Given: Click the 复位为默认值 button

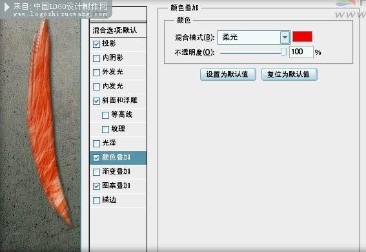Looking at the screenshot, I should pos(289,74).
